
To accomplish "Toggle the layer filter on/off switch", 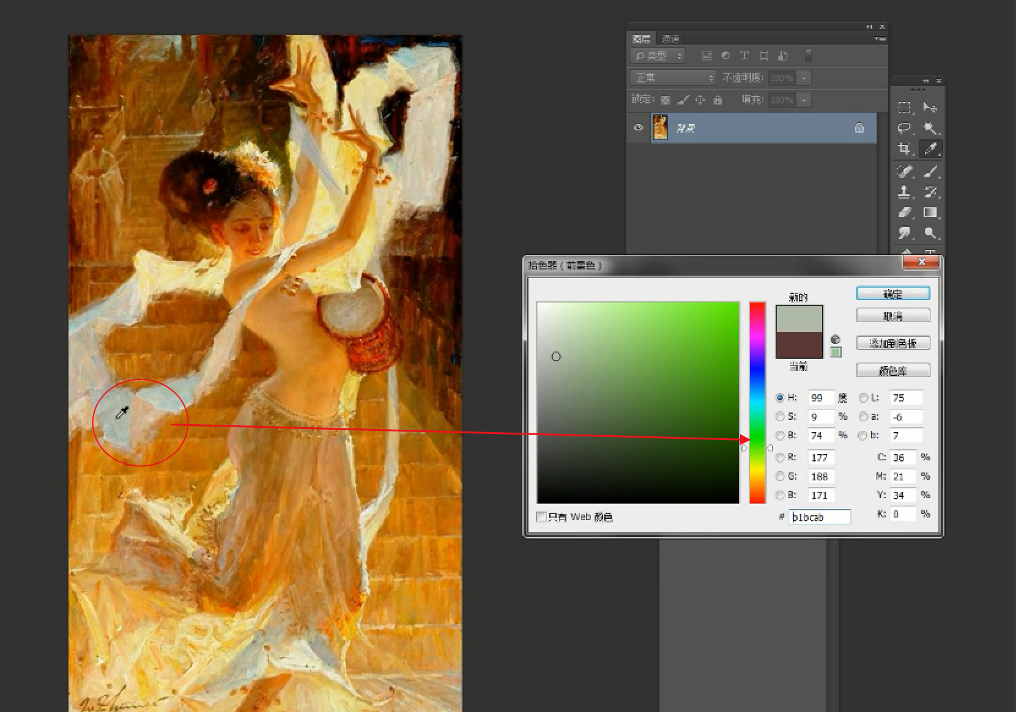I will tap(808, 56).
